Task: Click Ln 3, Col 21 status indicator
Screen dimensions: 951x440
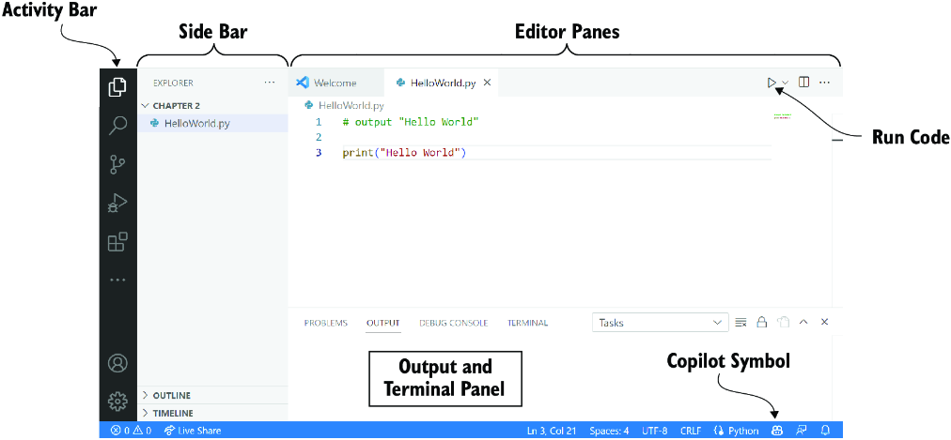Action: tap(552, 431)
